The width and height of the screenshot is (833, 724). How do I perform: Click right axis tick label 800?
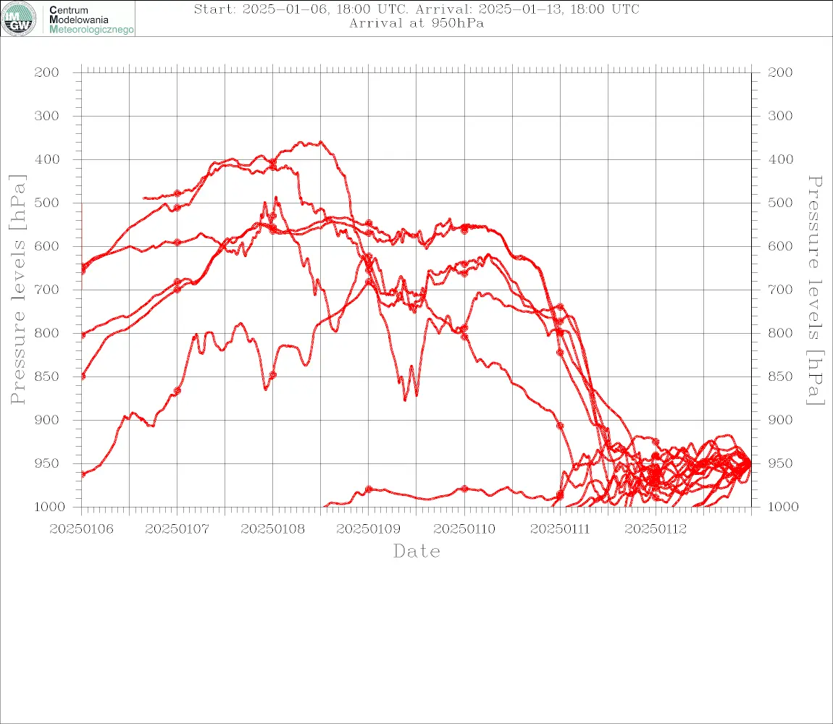pos(780,333)
